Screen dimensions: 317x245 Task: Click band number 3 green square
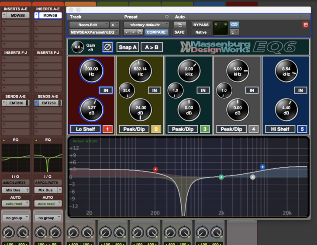pos(205,129)
